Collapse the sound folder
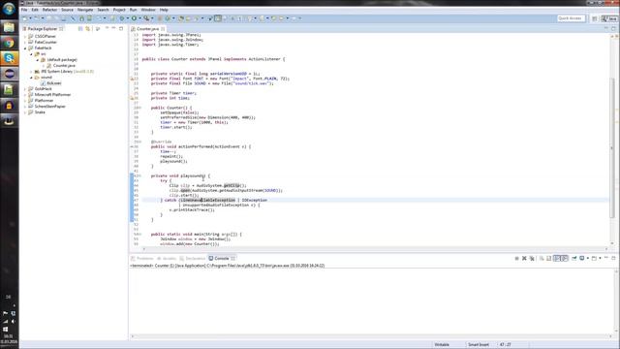Screen dimensions: 620x349 point(31,78)
